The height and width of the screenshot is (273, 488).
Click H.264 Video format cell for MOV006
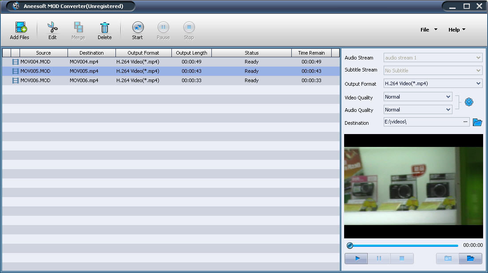click(138, 81)
